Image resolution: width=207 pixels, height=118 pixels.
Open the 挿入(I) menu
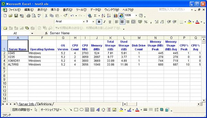point(55,10)
